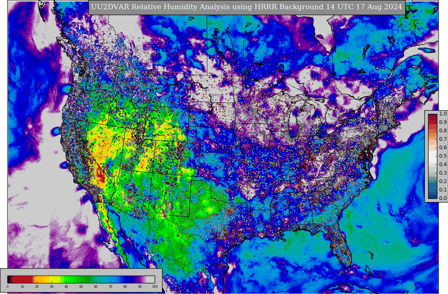Viewport: 448px width, 294px height.
Task: Click the 0.8 label on right colorbar
Action: coord(443,131)
